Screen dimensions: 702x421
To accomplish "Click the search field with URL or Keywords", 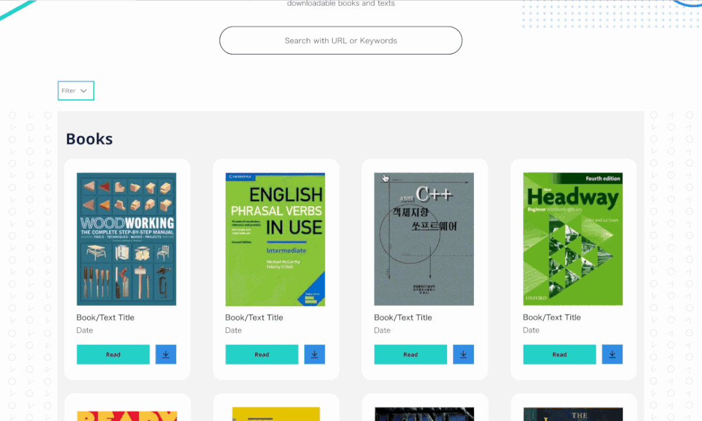I will (340, 40).
